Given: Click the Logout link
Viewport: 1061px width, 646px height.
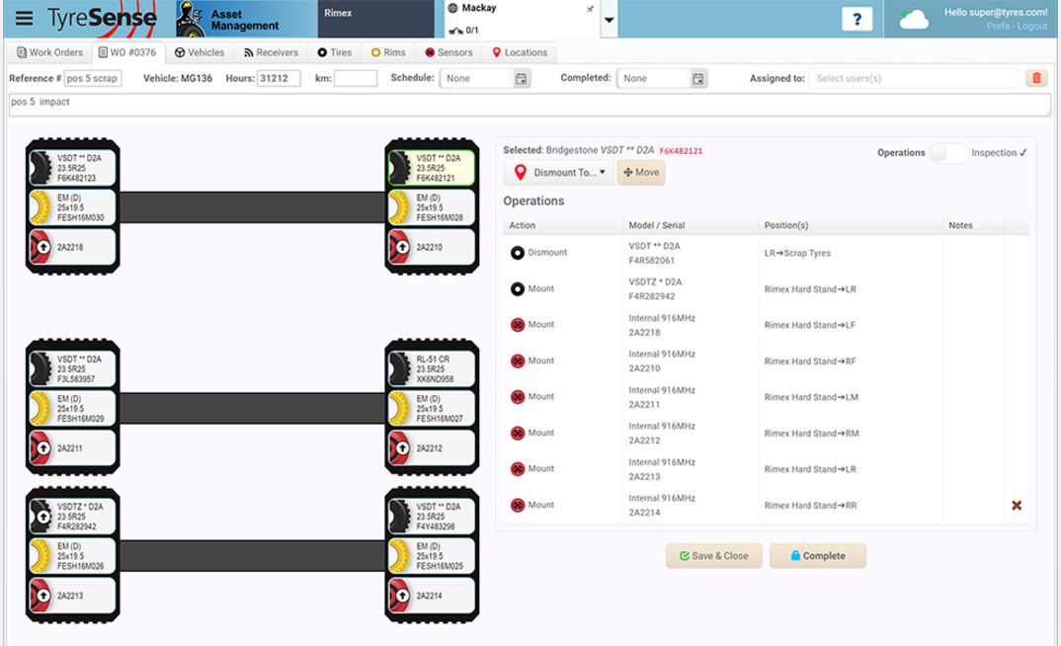Looking at the screenshot, I should point(1032,27).
